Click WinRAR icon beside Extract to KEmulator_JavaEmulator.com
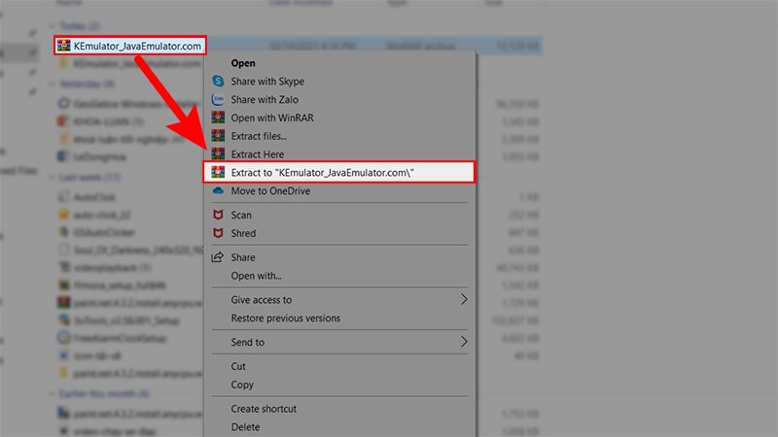Image resolution: width=778 pixels, height=437 pixels. tap(218, 172)
